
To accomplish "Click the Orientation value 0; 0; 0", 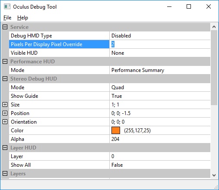I will 118,122.
